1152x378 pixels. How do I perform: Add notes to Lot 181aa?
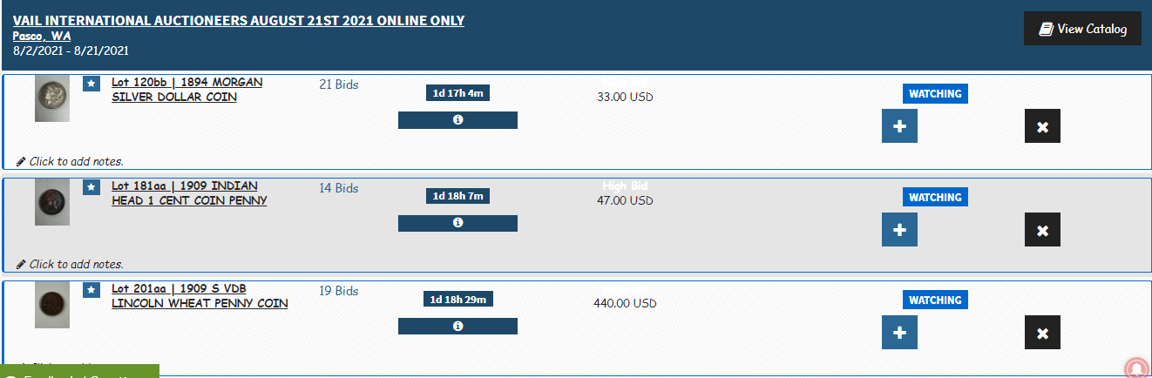[x=71, y=264]
